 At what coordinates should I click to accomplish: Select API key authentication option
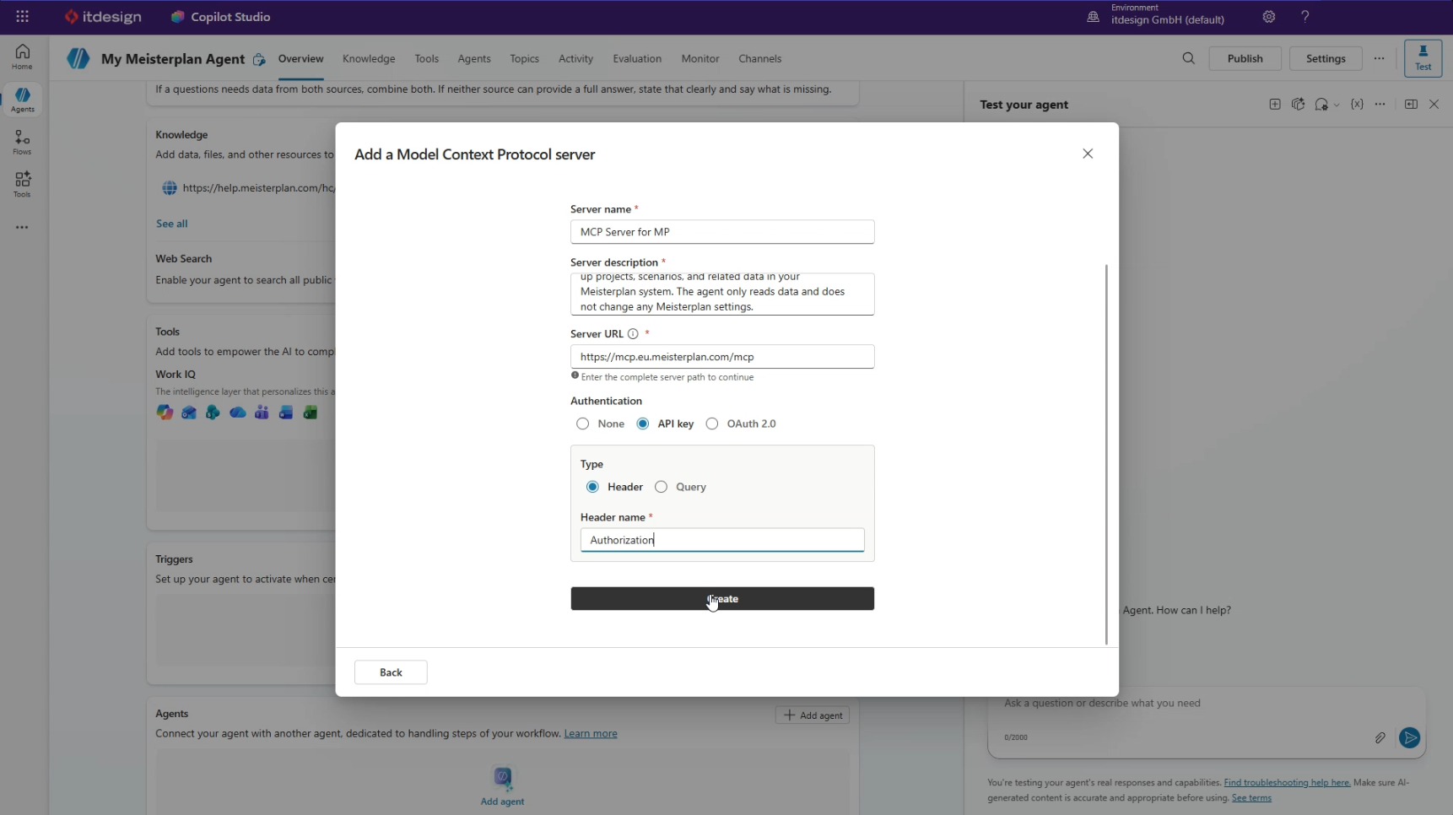pyautogui.click(x=643, y=424)
